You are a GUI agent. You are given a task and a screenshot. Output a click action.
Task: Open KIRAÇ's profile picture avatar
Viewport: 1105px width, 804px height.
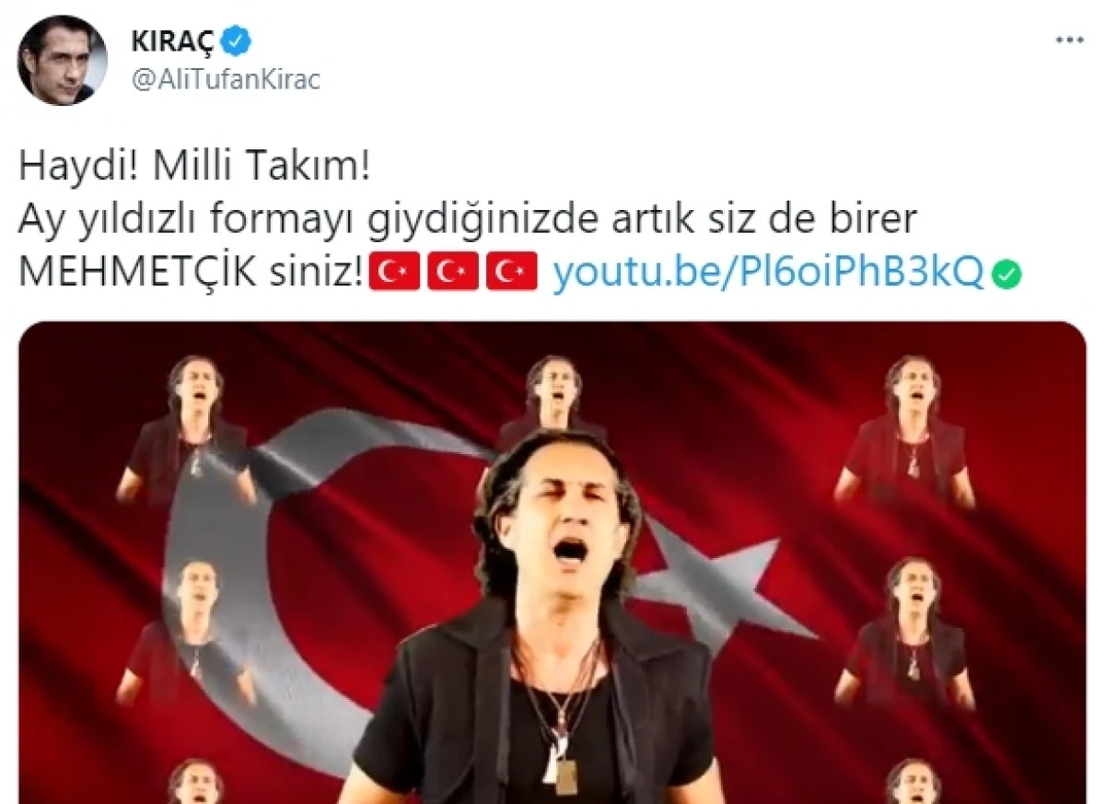click(63, 60)
